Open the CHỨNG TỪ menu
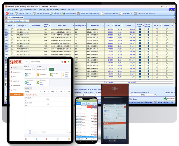 click(x=42, y=10)
